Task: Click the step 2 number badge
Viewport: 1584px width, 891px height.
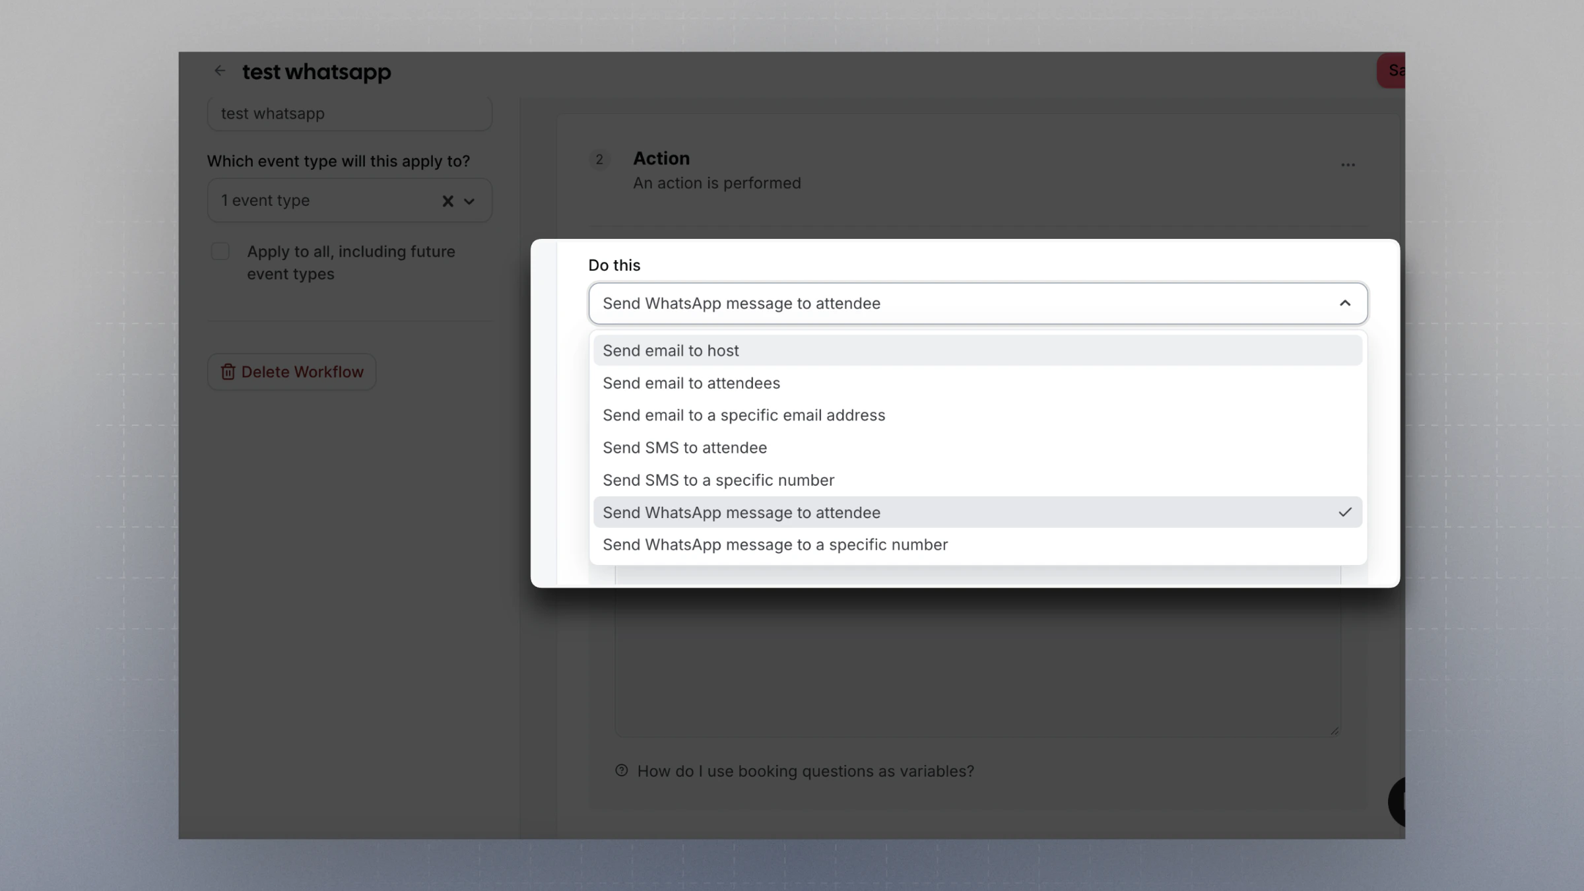Action: [x=599, y=160]
